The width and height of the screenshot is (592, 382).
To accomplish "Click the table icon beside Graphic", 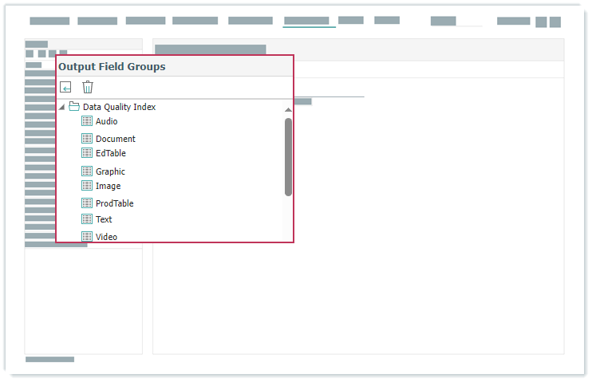I will click(87, 171).
